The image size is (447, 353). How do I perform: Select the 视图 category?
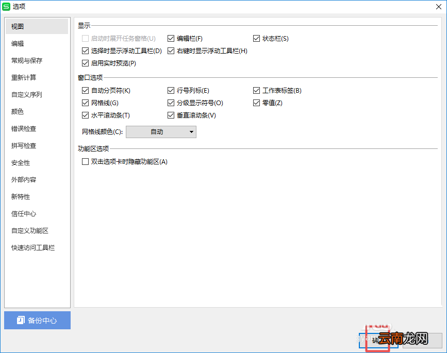coord(37,26)
